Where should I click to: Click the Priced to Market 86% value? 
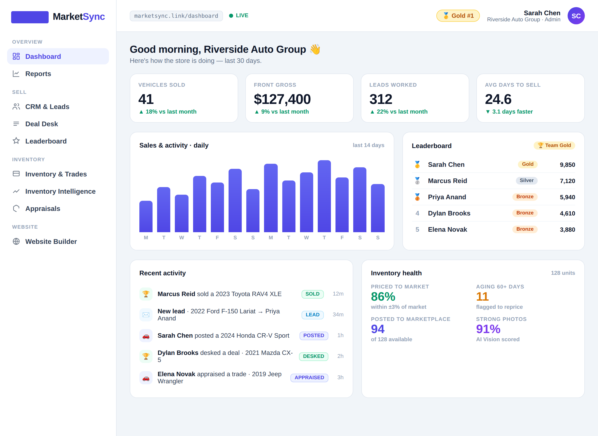tap(383, 297)
